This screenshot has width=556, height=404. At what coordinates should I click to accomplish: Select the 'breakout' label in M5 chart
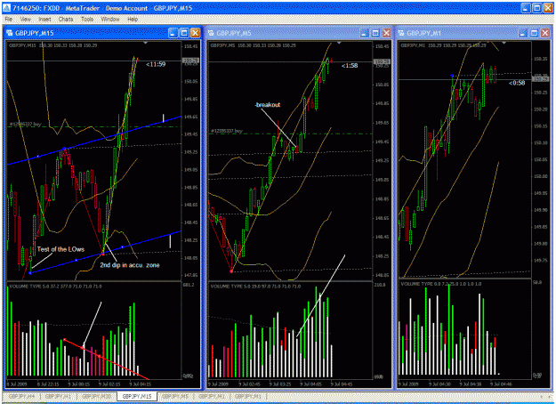click(x=268, y=105)
